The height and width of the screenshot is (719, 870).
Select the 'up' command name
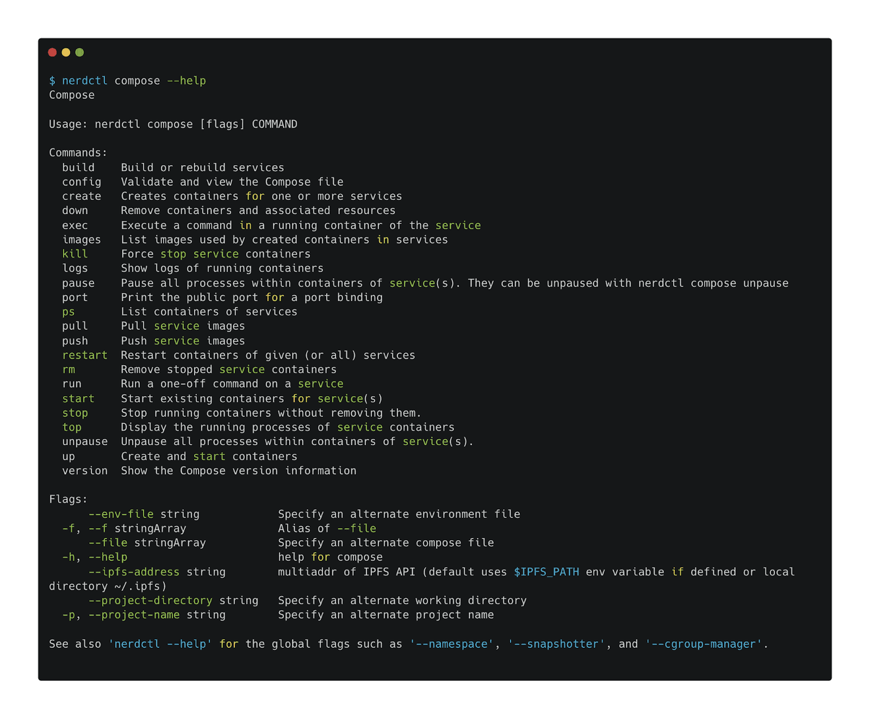pyautogui.click(x=69, y=457)
